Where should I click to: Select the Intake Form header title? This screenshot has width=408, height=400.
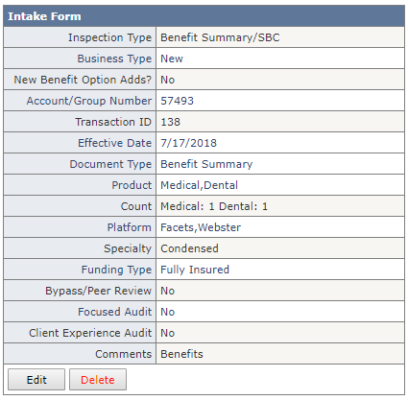point(44,16)
